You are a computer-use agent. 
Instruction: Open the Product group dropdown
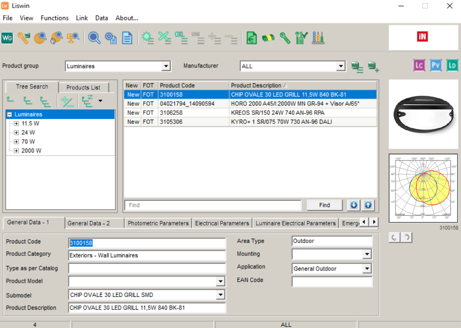pos(166,66)
